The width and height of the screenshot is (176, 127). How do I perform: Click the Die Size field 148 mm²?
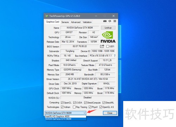coord(94,37)
